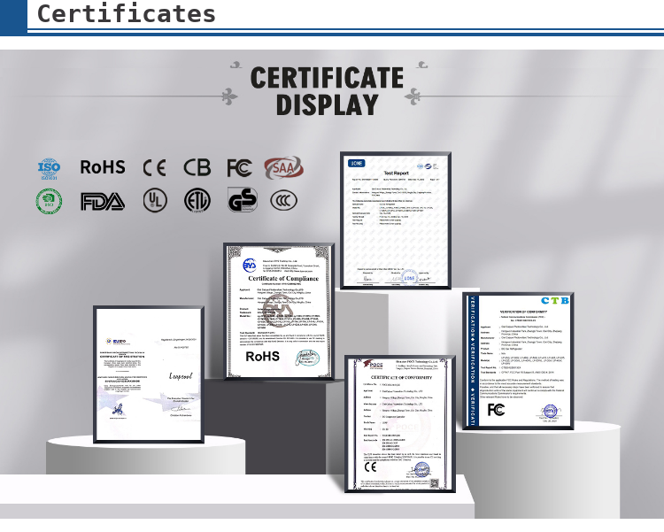Viewport: 664px width, 532px height.
Task: Click the FCC mark on the CTB certificate
Action: coord(496,410)
